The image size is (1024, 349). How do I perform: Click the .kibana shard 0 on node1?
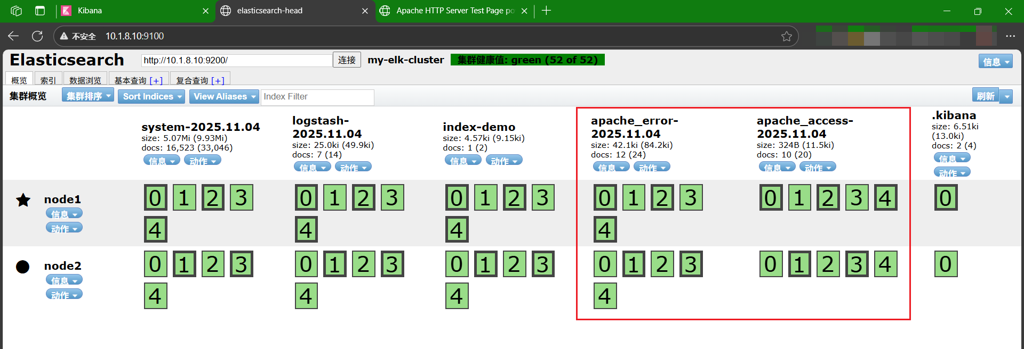pos(946,198)
